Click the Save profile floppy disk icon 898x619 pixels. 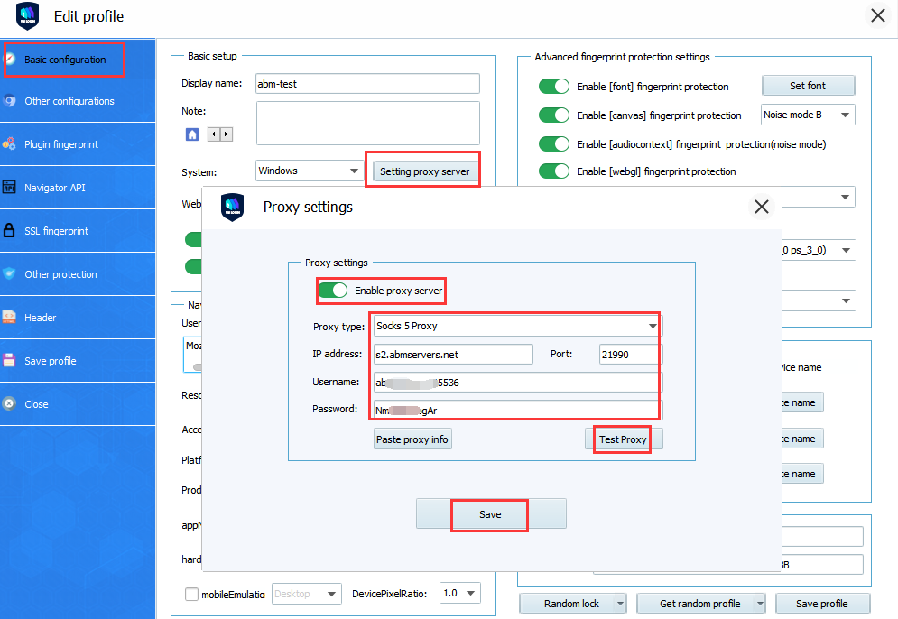click(x=9, y=361)
